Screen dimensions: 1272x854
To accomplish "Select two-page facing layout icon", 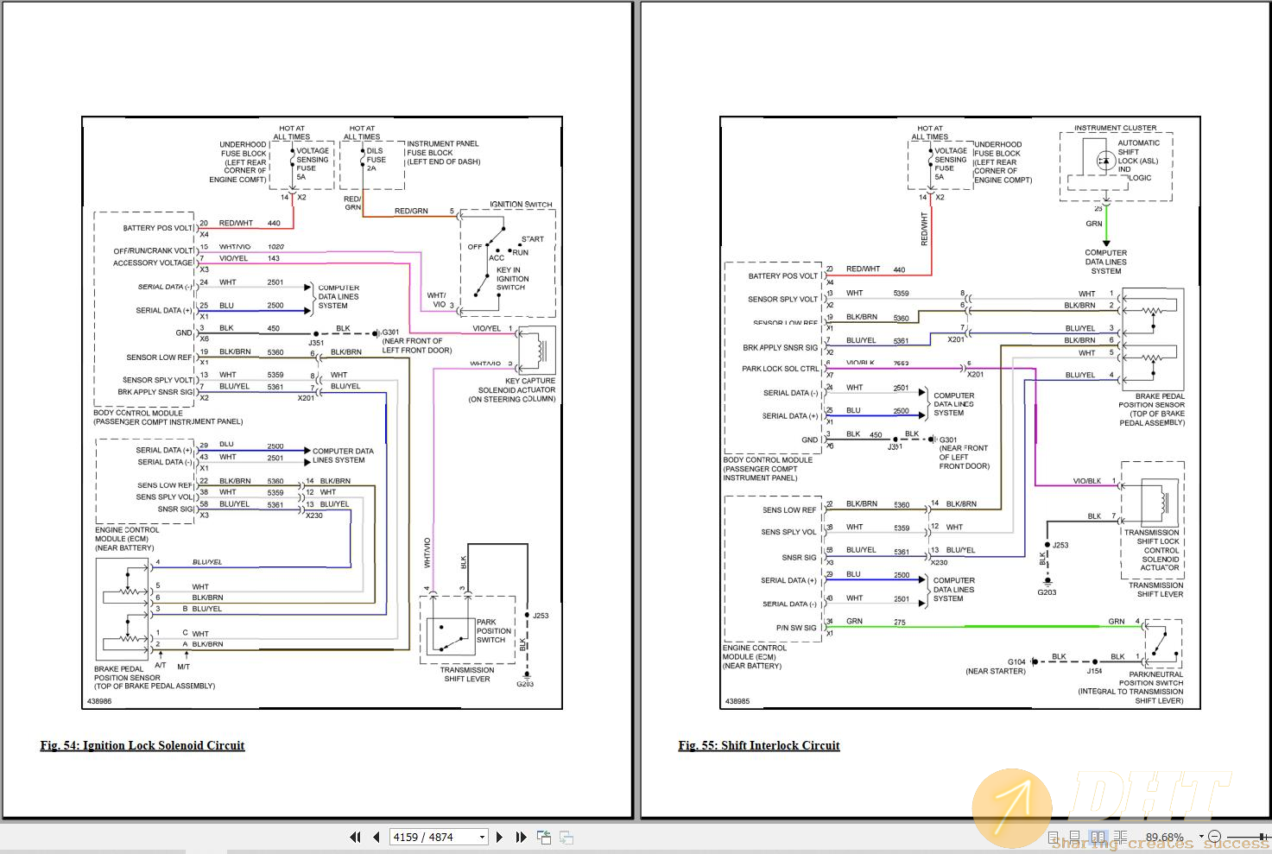I will click(x=1098, y=838).
